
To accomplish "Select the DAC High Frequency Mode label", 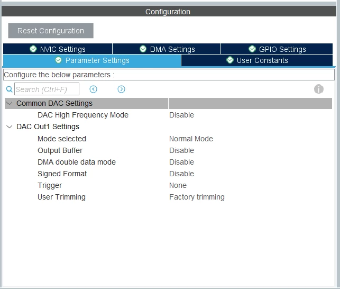I will tap(83, 115).
